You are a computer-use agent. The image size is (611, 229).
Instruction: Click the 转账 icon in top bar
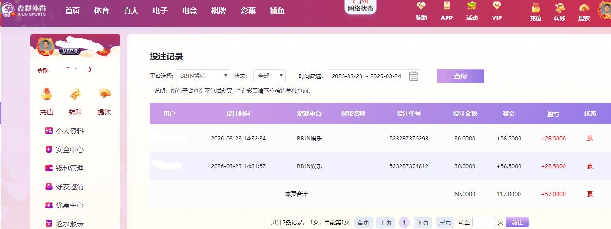[x=559, y=7]
